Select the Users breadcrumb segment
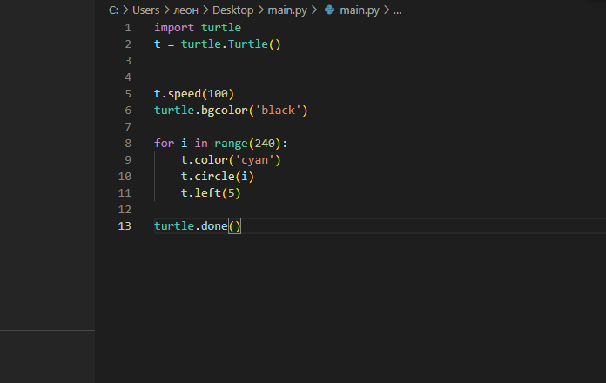 145,10
